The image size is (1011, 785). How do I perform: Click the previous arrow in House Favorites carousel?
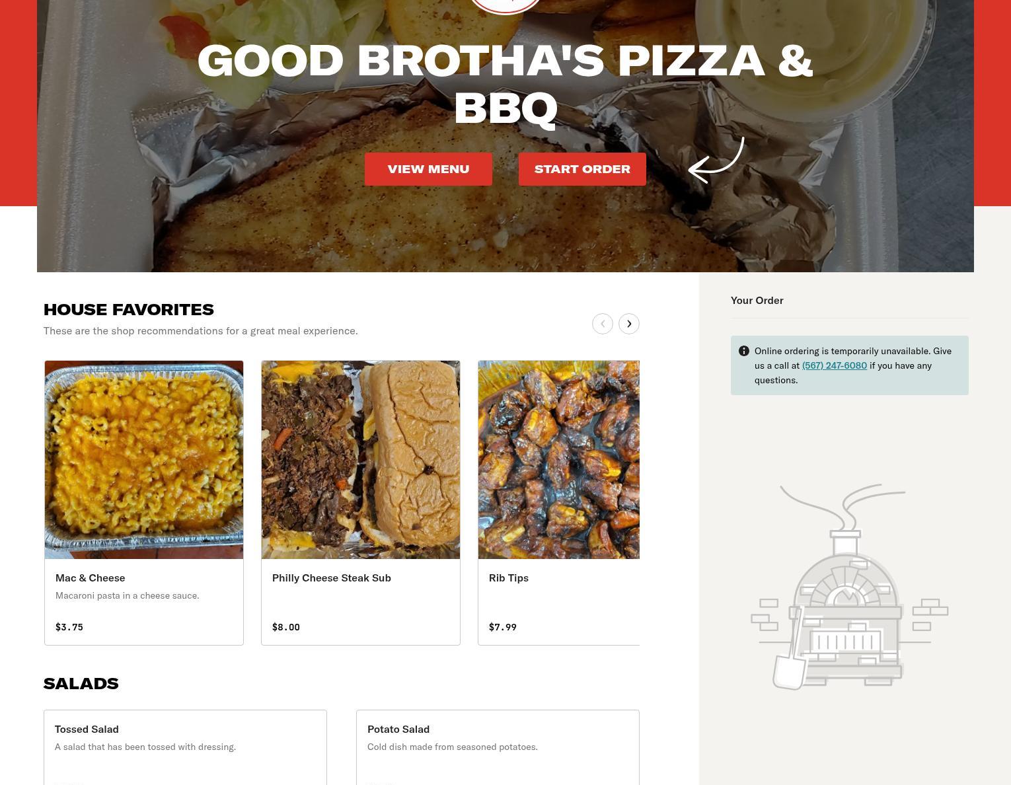(603, 324)
